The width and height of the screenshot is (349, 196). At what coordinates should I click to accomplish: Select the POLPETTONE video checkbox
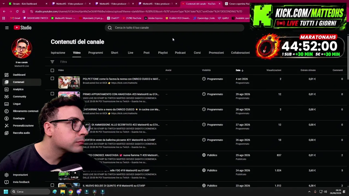point(52,79)
